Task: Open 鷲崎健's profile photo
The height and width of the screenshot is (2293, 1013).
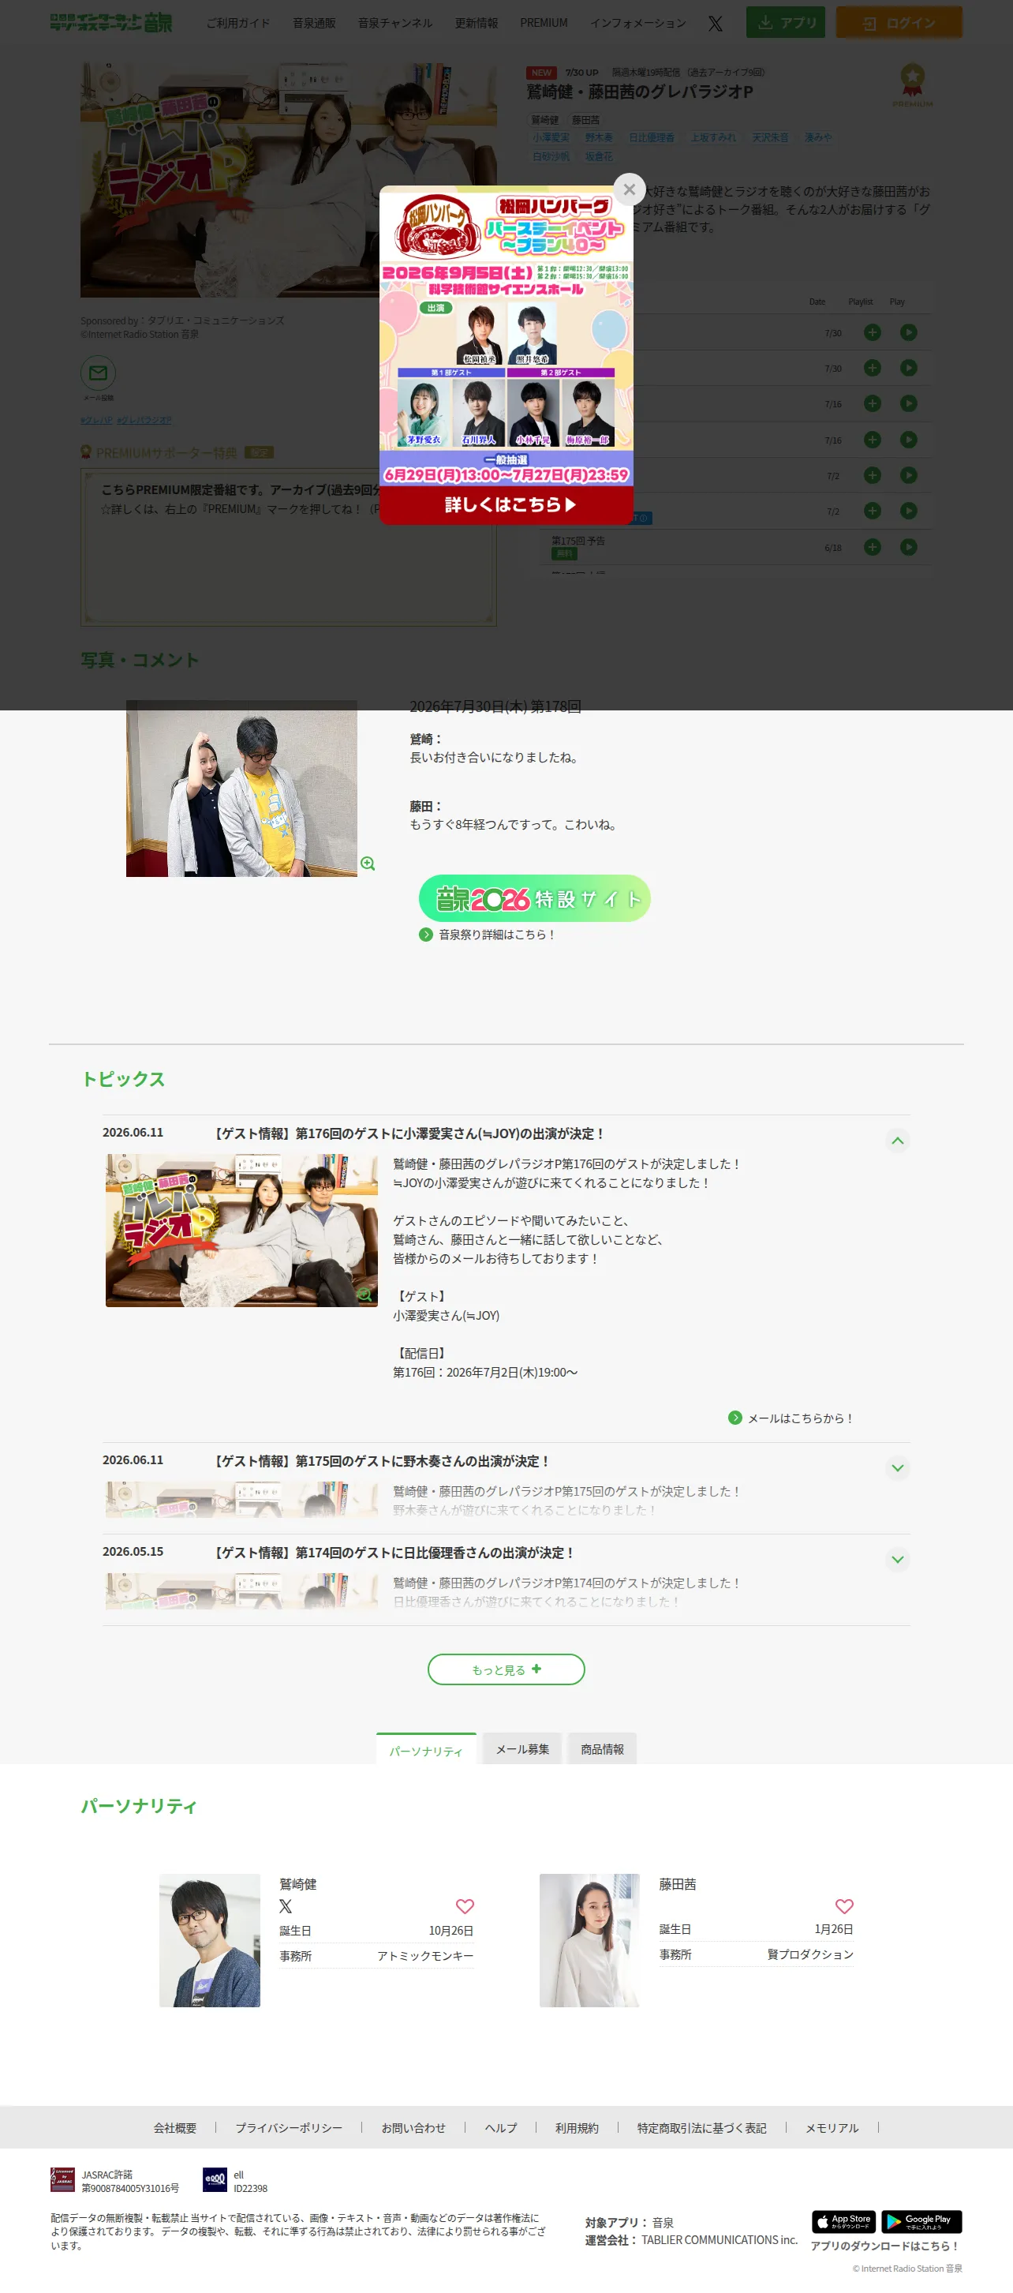Action: tap(210, 1940)
